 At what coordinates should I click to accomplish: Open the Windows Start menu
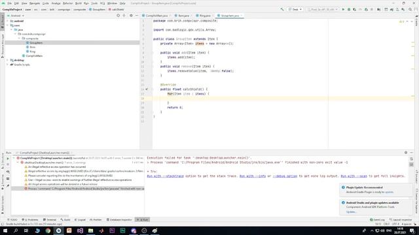pyautogui.click(x=5, y=230)
